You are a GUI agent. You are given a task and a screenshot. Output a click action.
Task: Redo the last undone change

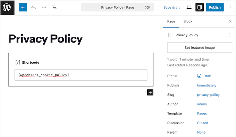click(44, 7)
